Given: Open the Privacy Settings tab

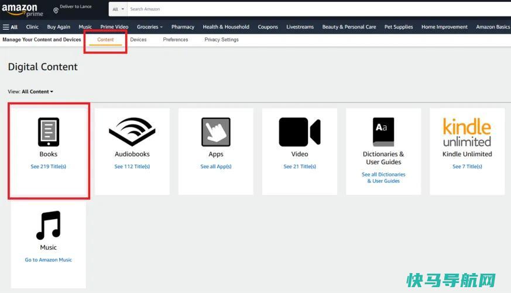Looking at the screenshot, I should pyautogui.click(x=222, y=39).
